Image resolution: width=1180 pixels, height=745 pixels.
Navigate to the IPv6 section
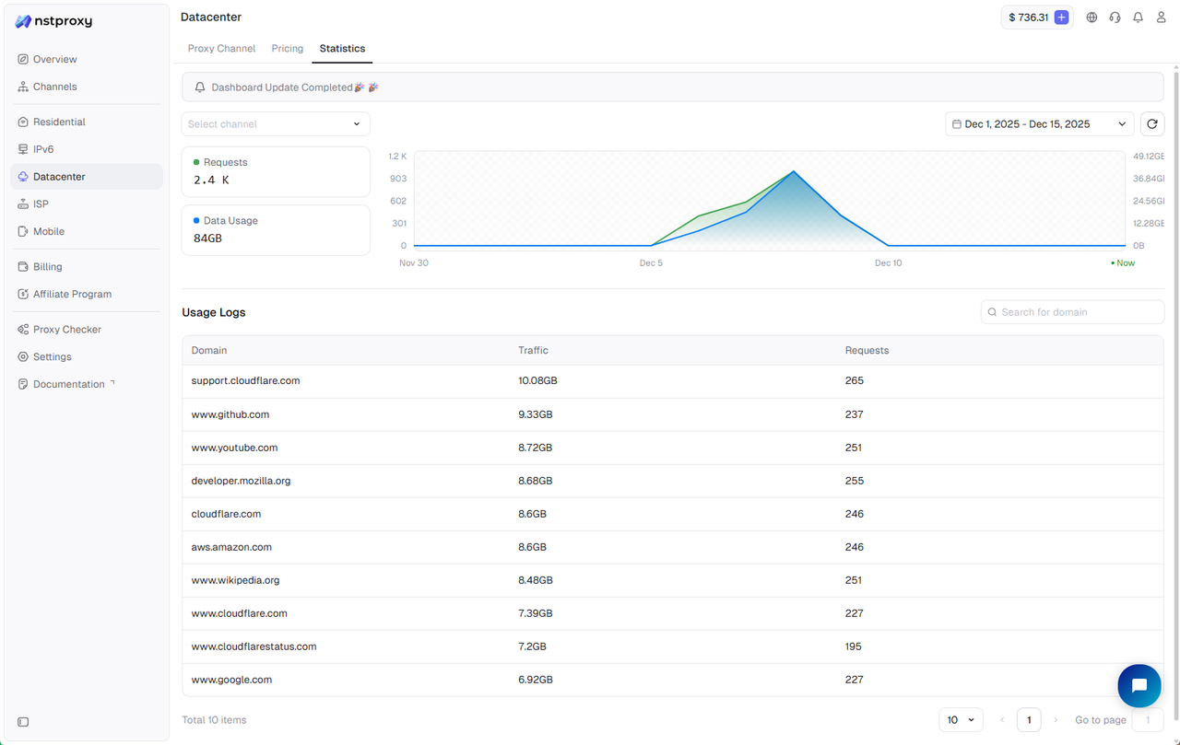[41, 148]
